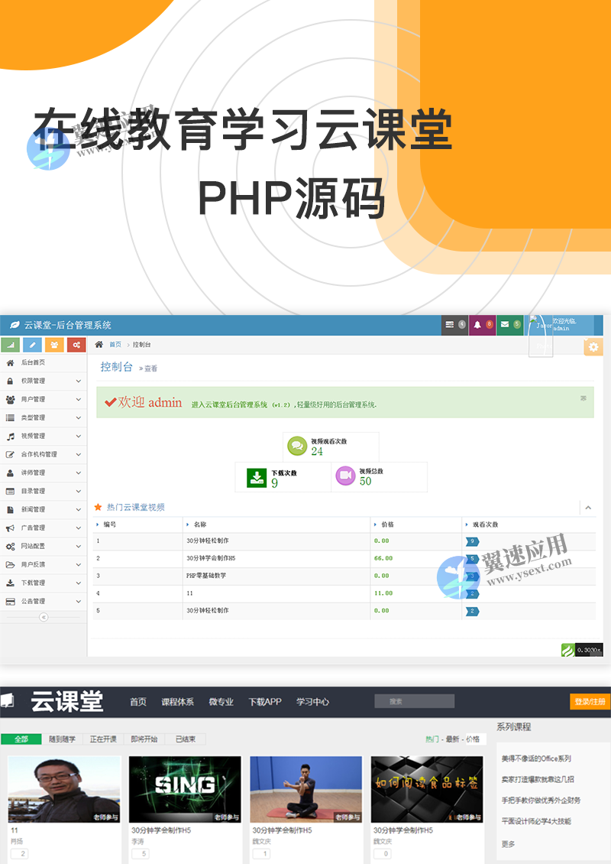This screenshot has width=611, height=864.
Task: Open the envelope messages icon with badge 5
Action: pos(505,325)
